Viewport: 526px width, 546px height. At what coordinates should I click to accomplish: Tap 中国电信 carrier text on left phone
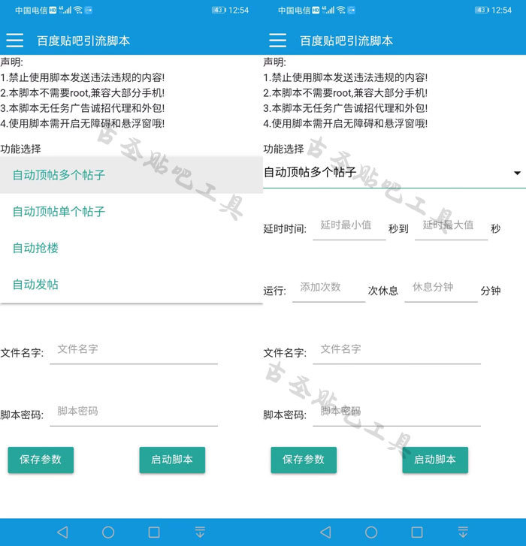[x=31, y=10]
